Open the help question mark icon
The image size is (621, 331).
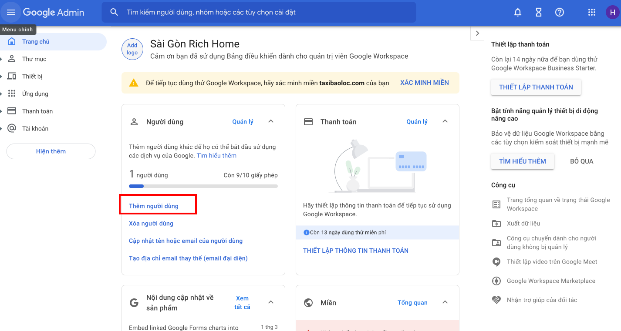[x=560, y=12]
